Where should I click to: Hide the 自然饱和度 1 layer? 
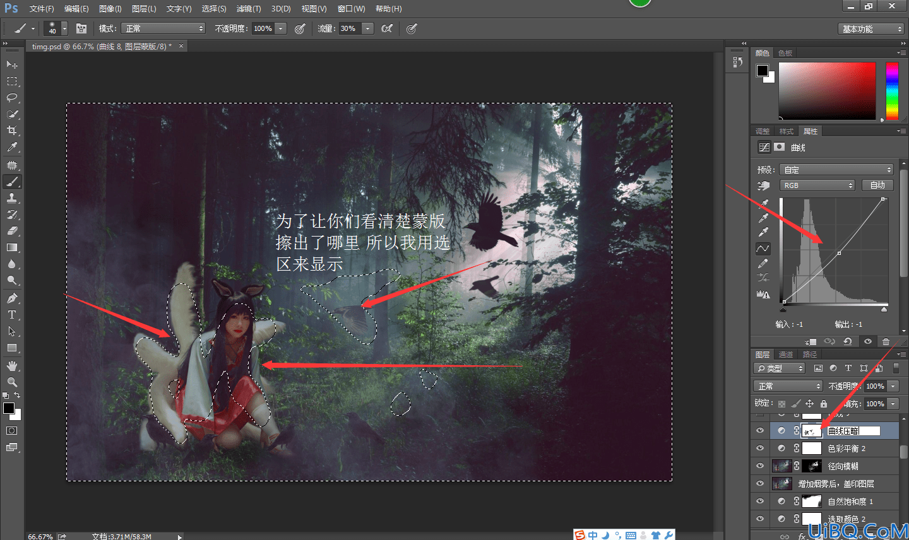(x=760, y=502)
